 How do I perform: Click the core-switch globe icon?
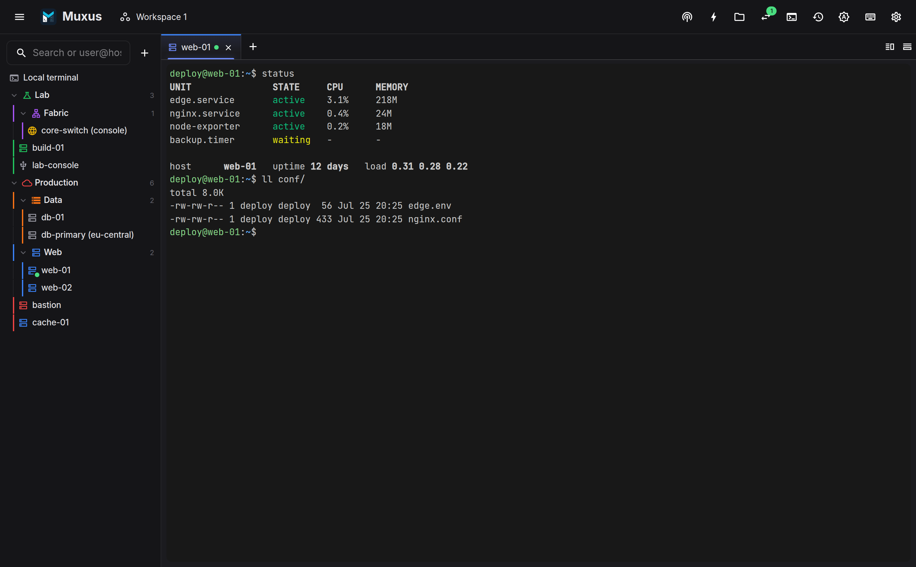[32, 130]
